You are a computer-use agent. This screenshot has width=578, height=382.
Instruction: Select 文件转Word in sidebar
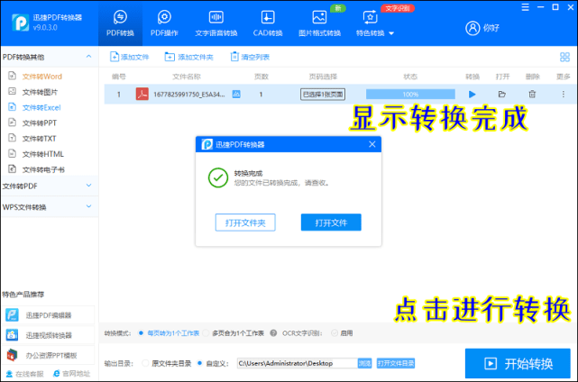pyautogui.click(x=42, y=77)
